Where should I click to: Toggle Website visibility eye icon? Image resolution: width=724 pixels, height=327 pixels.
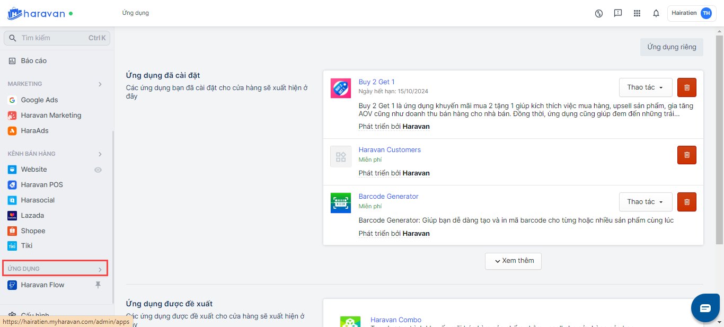point(98,170)
